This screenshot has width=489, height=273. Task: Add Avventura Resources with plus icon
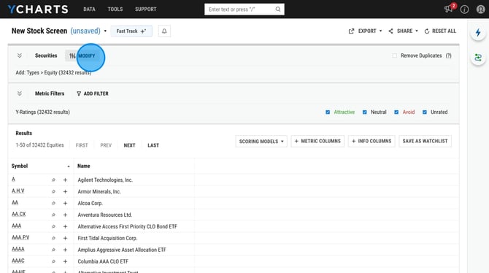click(x=65, y=215)
